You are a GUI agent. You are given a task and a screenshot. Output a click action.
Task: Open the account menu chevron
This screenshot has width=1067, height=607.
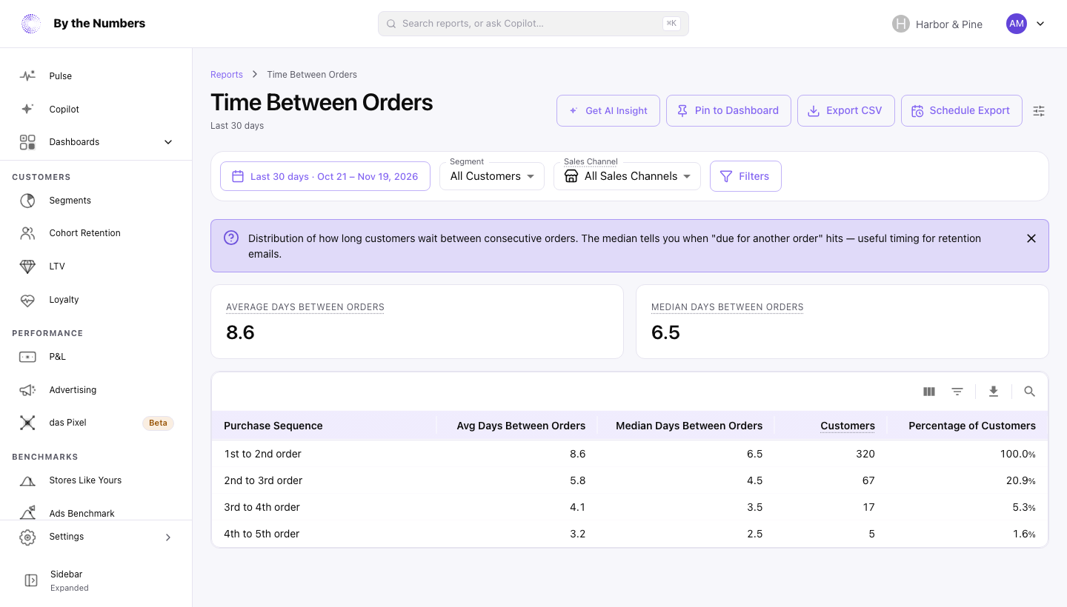[x=1040, y=24]
